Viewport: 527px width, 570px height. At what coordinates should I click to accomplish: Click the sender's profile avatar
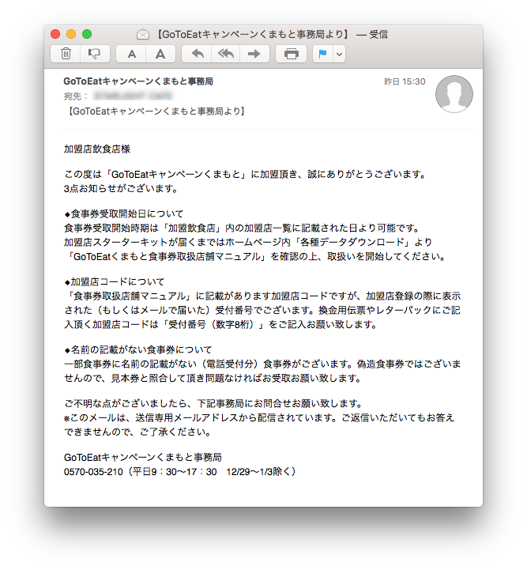454,94
